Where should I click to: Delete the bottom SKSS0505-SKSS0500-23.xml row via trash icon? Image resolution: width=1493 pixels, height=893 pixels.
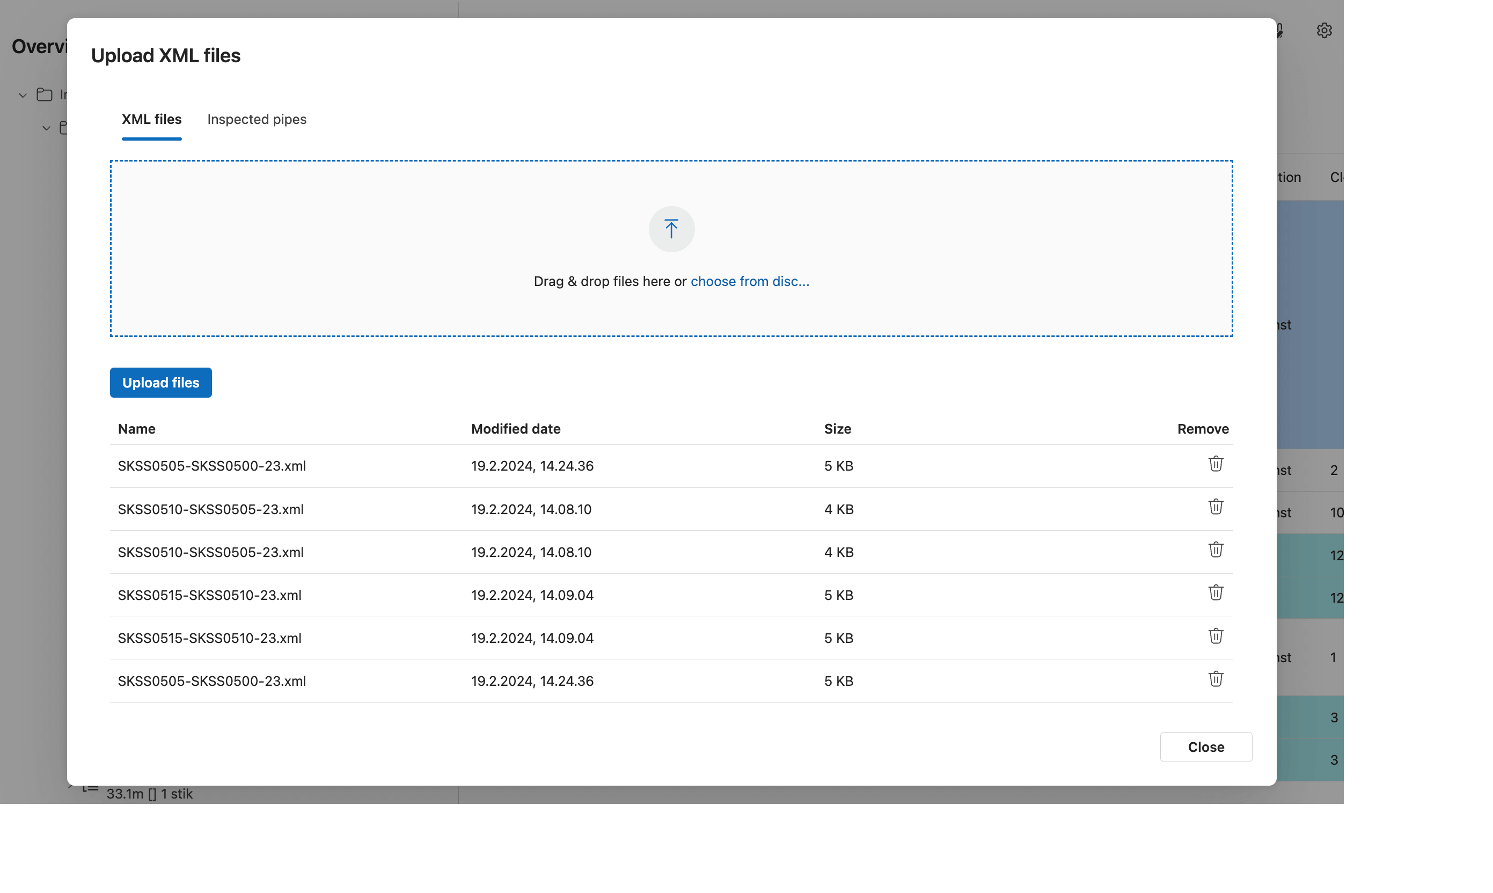1216,679
